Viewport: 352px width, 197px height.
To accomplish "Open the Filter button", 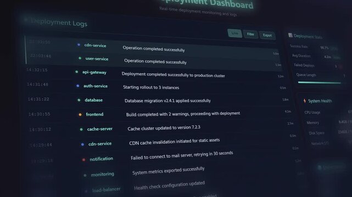I will [x=250, y=34].
